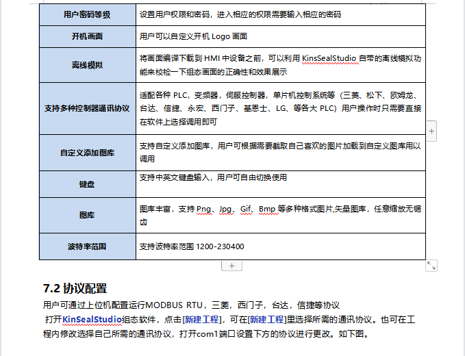This screenshot has width=465, height=356.
Task: Select the 离线模拟 header cell
Action: click(88, 65)
